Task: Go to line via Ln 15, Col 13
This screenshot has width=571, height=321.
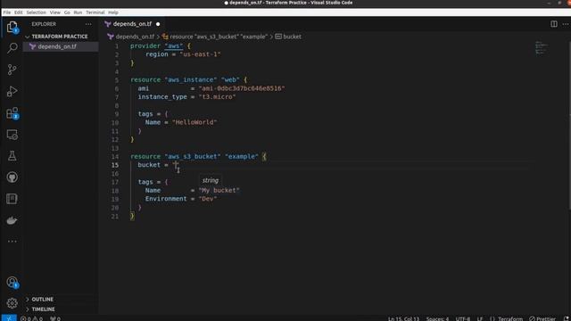Action: pyautogui.click(x=403, y=319)
